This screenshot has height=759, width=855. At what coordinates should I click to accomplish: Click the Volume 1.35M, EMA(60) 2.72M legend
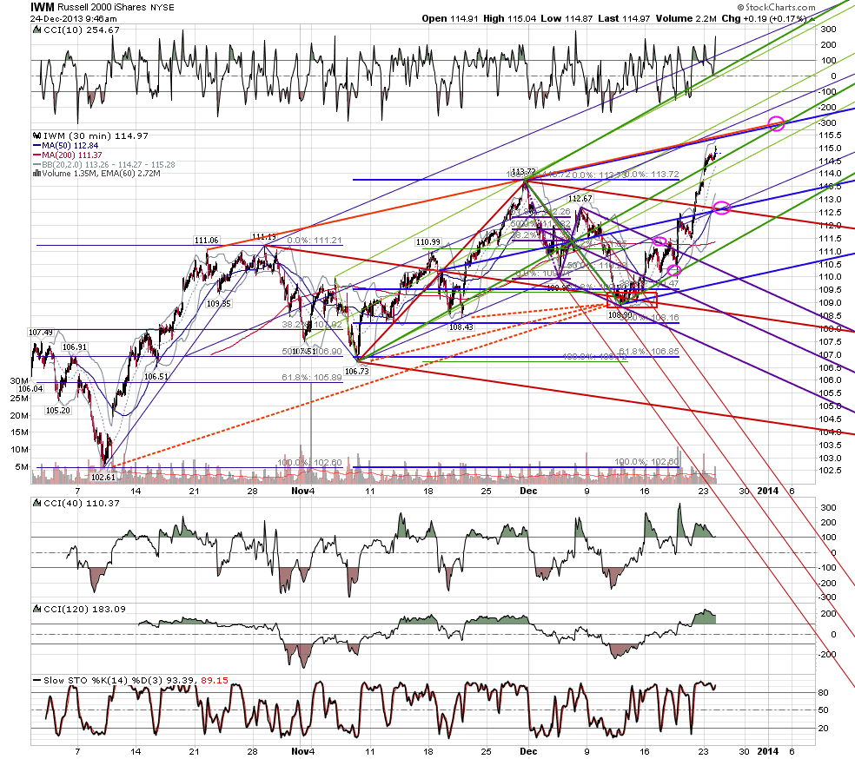point(102,174)
